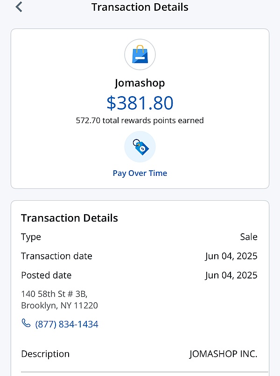
Task: Select the Sale type value
Action: pyautogui.click(x=249, y=237)
